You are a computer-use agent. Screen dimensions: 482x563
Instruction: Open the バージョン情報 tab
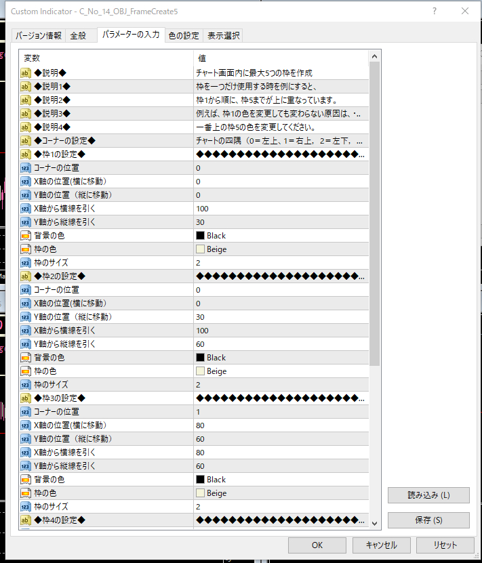[39, 35]
